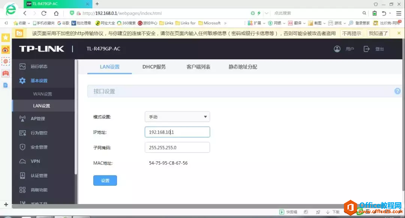Click the 登出 logout icon
This screenshot has height=218, width=405.
point(366,49)
